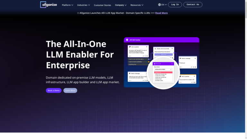The height and width of the screenshot is (139, 247).
Task: Open the Customer Stories page
Action: click(102, 5)
